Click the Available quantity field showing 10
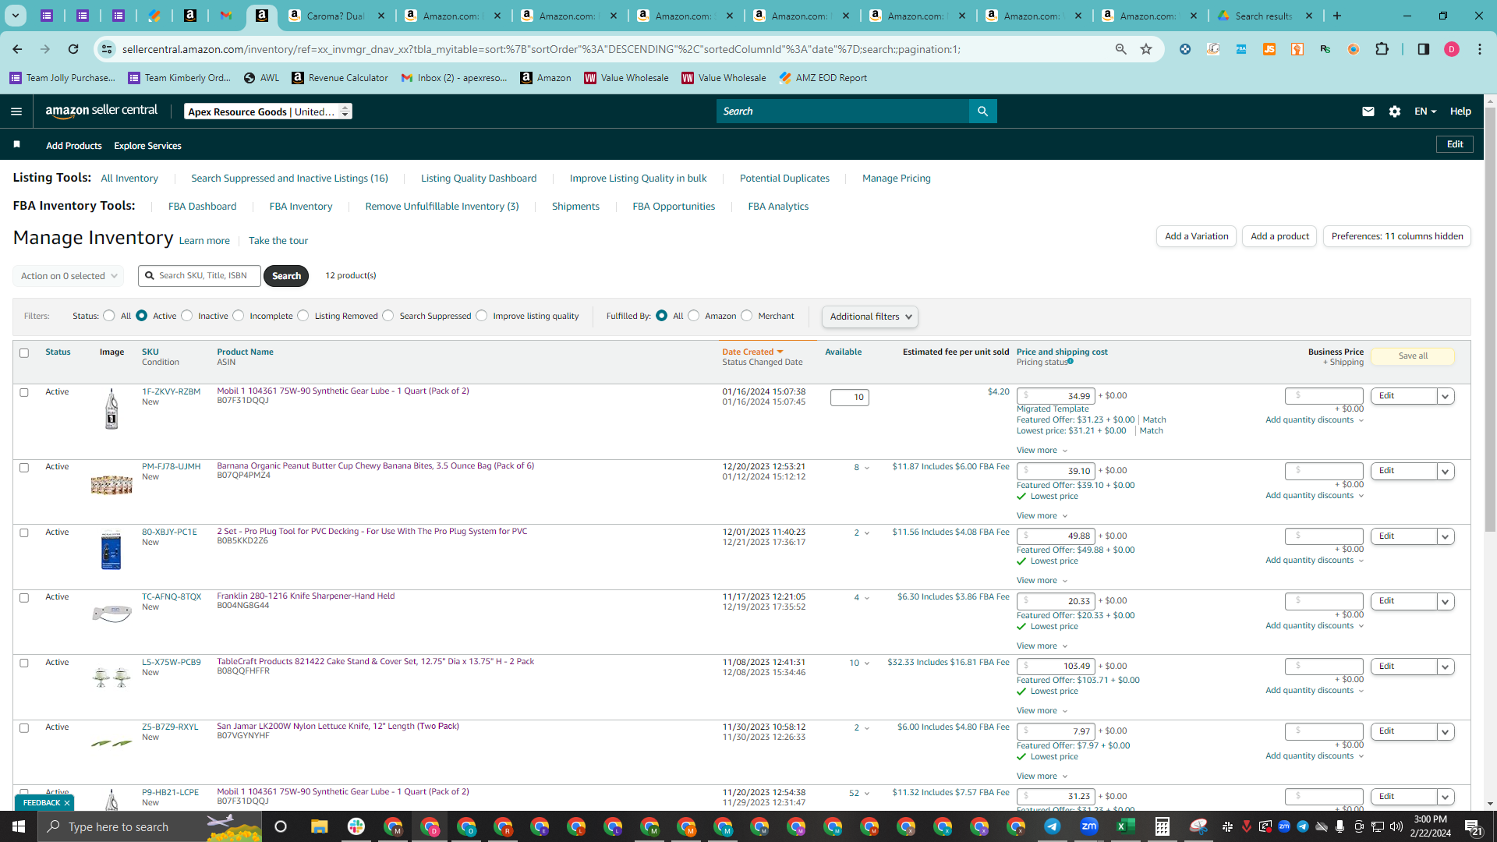Image resolution: width=1497 pixels, height=842 pixels. coord(849,398)
